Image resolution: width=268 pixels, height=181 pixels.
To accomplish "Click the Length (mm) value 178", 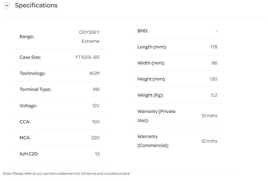I will tap(214, 47).
